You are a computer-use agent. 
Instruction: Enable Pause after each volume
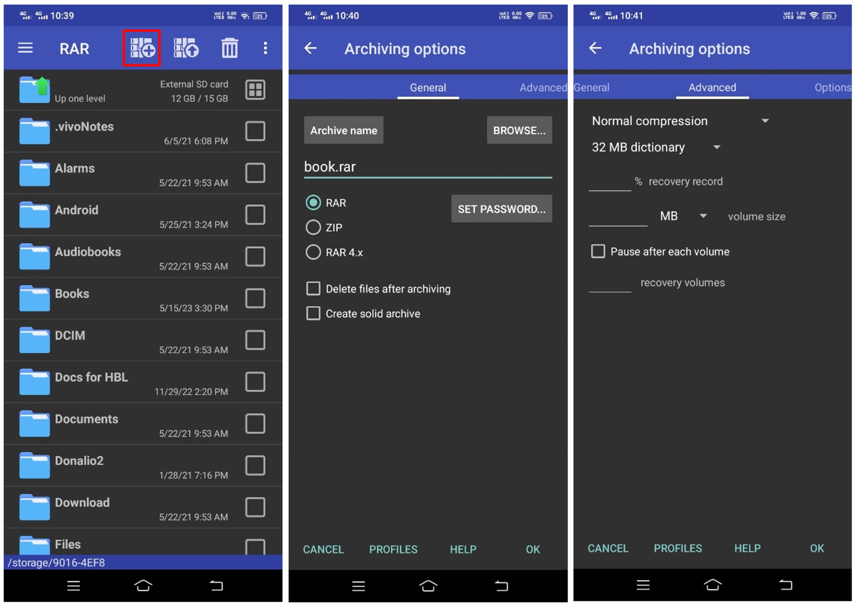point(598,251)
